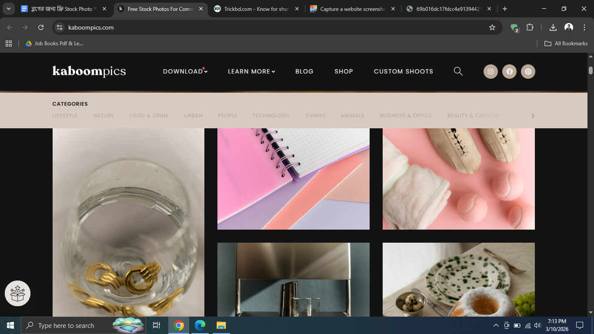View site information in the address bar
Screen dimensions: 594x334
click(x=60, y=27)
